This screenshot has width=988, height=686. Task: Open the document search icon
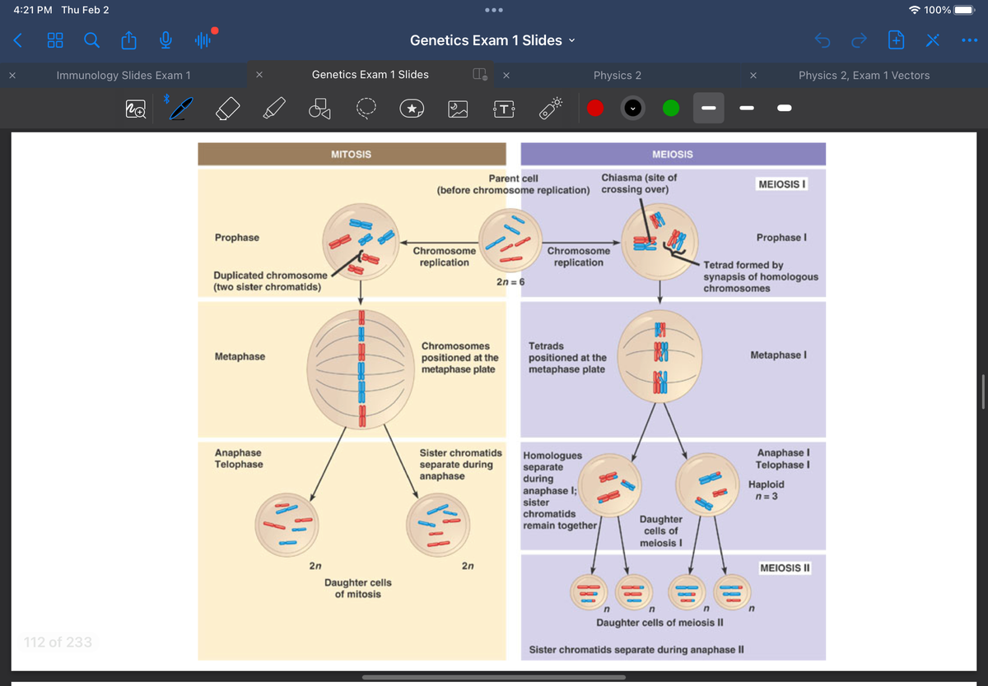[91, 39]
